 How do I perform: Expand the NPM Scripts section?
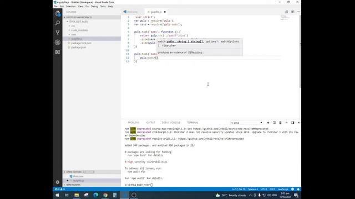pyautogui.click(x=73, y=185)
